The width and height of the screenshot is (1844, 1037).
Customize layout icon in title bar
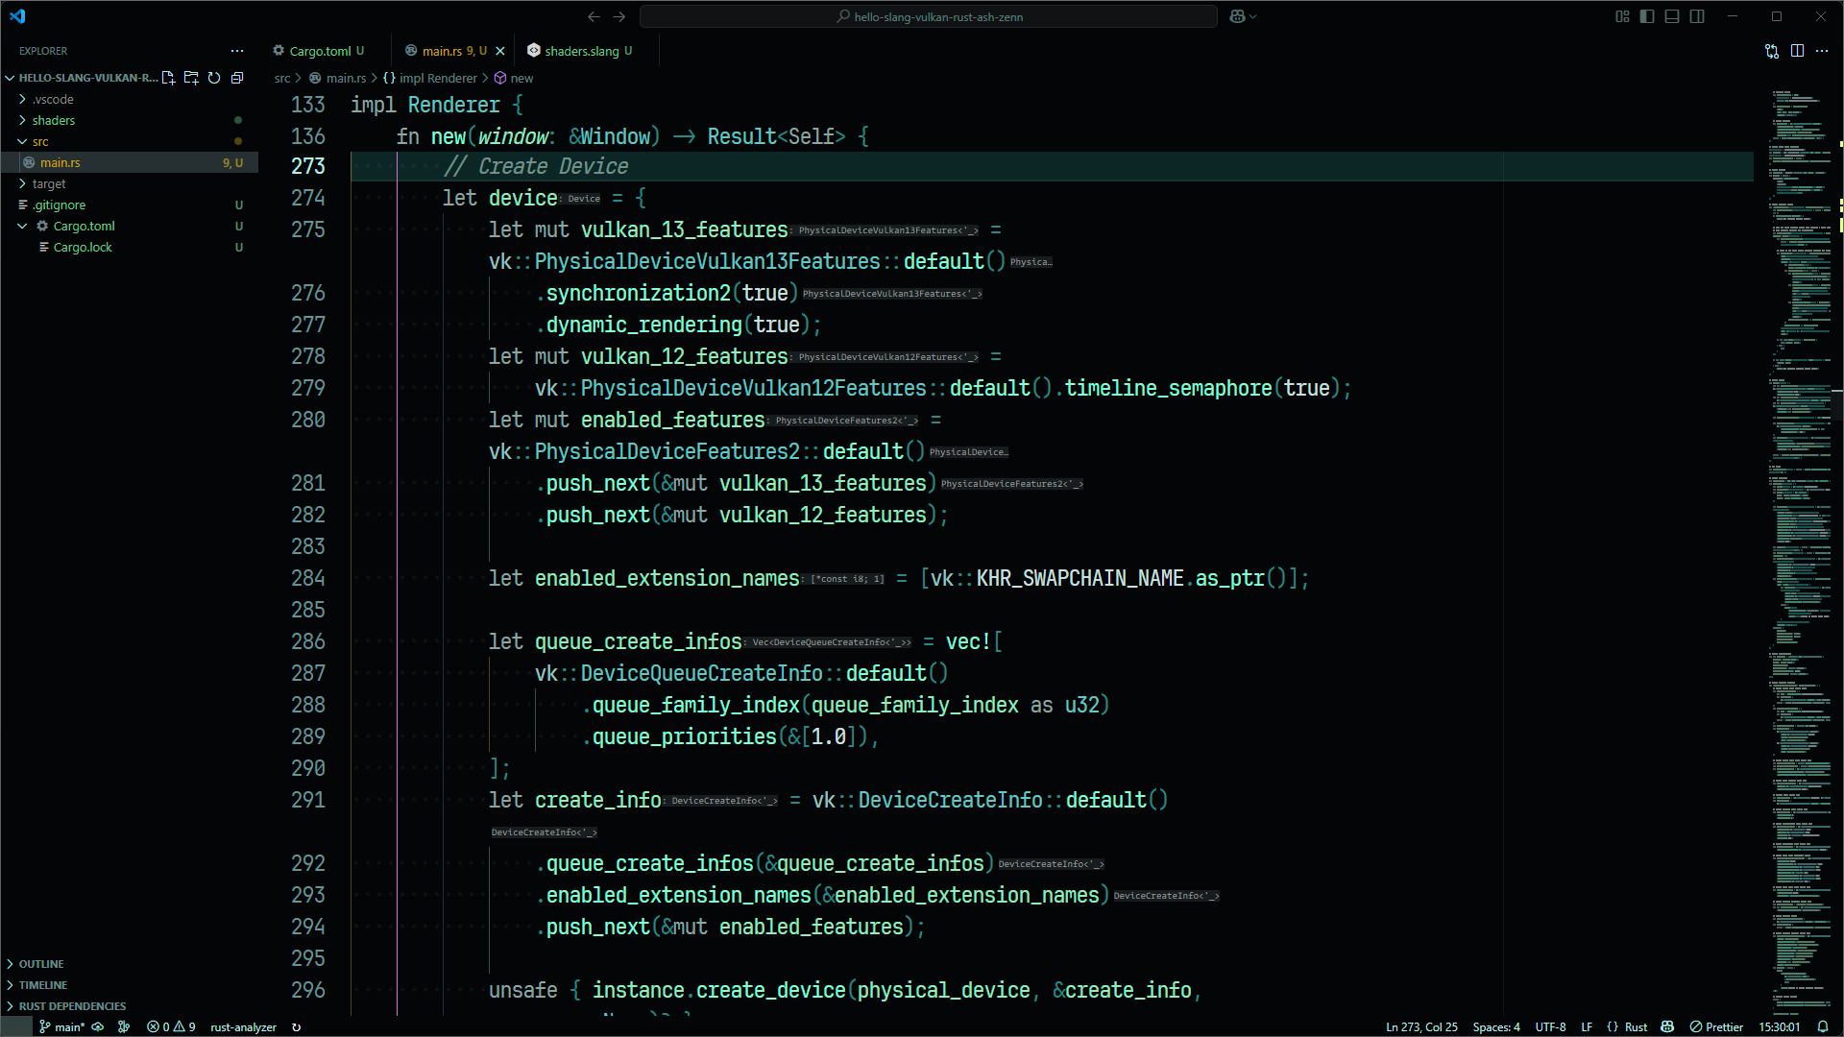tap(1622, 16)
